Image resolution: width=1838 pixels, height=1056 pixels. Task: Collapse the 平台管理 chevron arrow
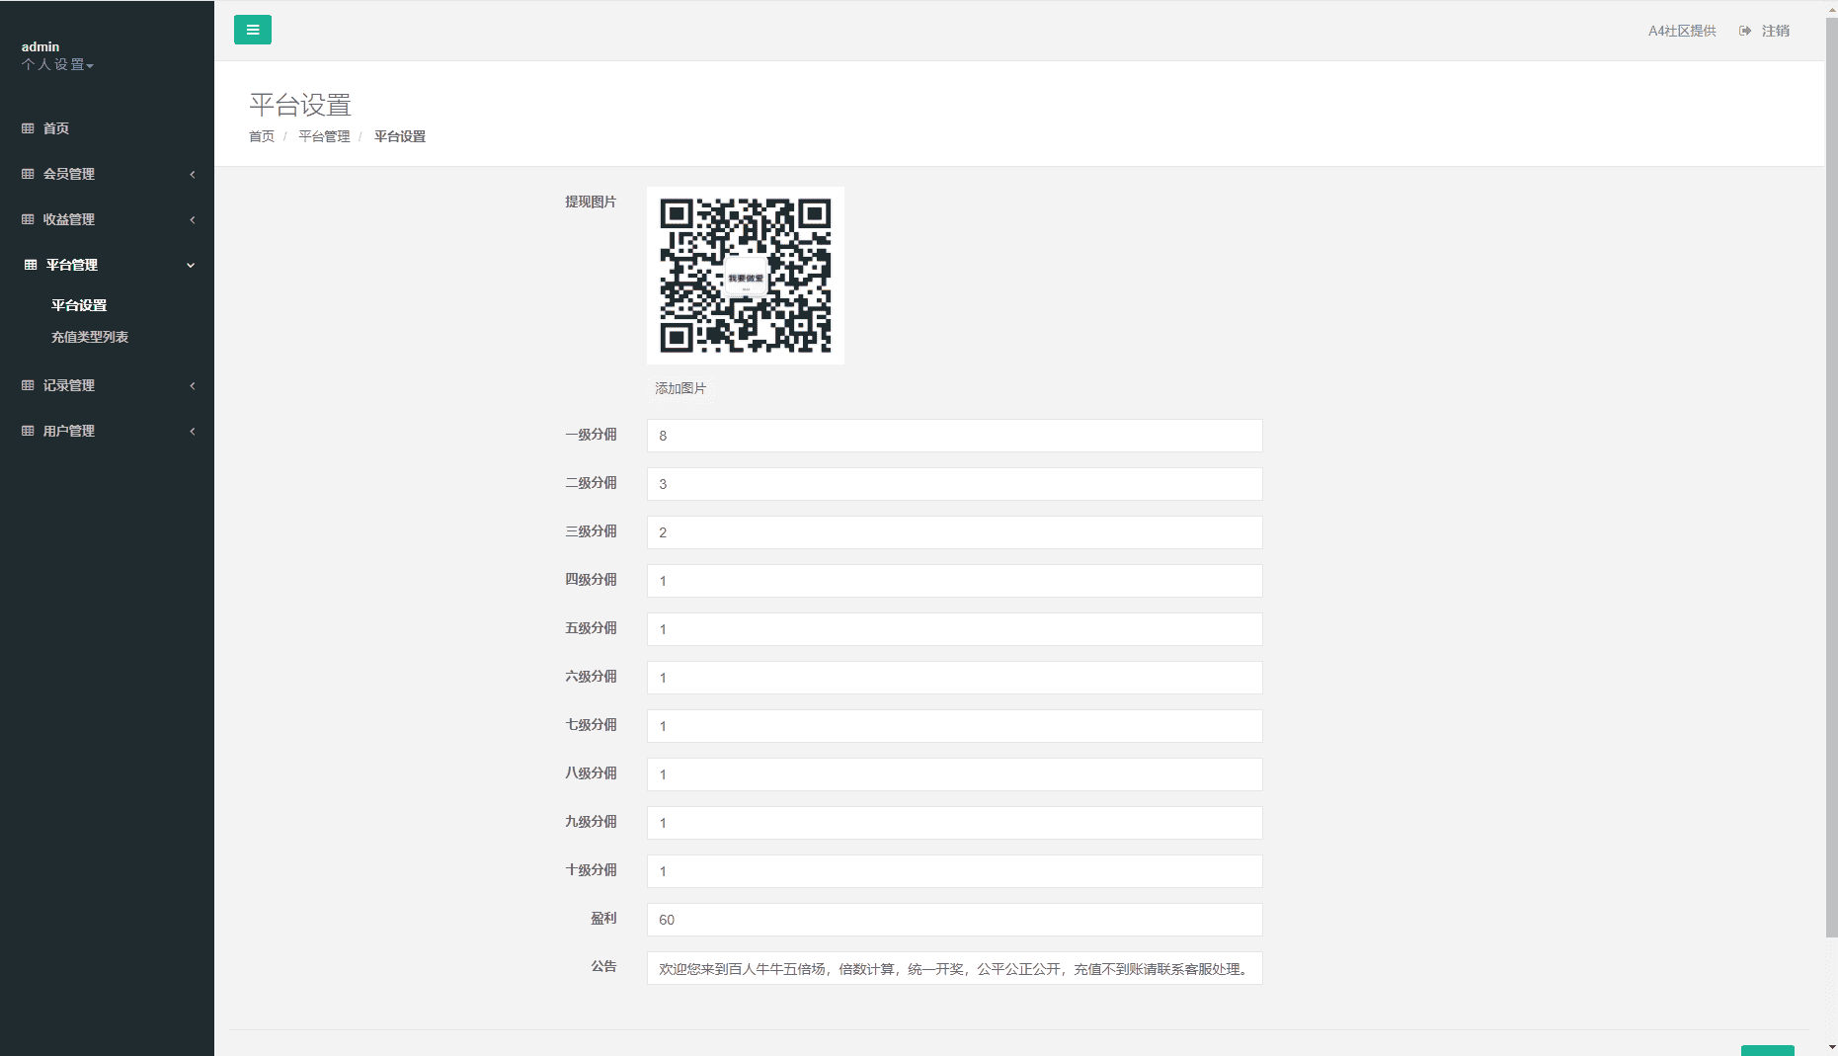[191, 266]
